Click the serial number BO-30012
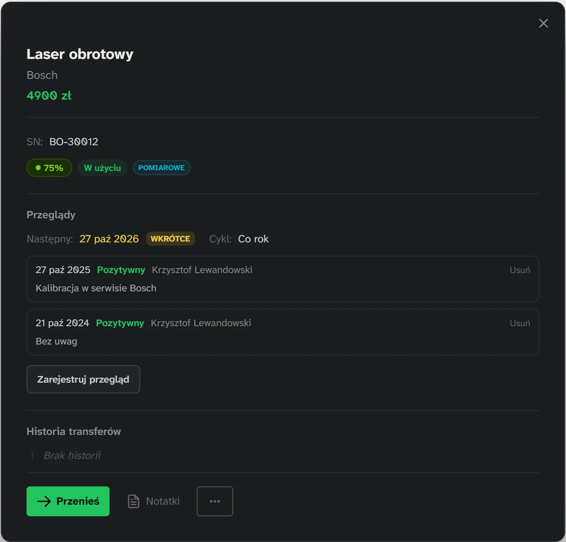566x542 pixels. pyautogui.click(x=74, y=142)
